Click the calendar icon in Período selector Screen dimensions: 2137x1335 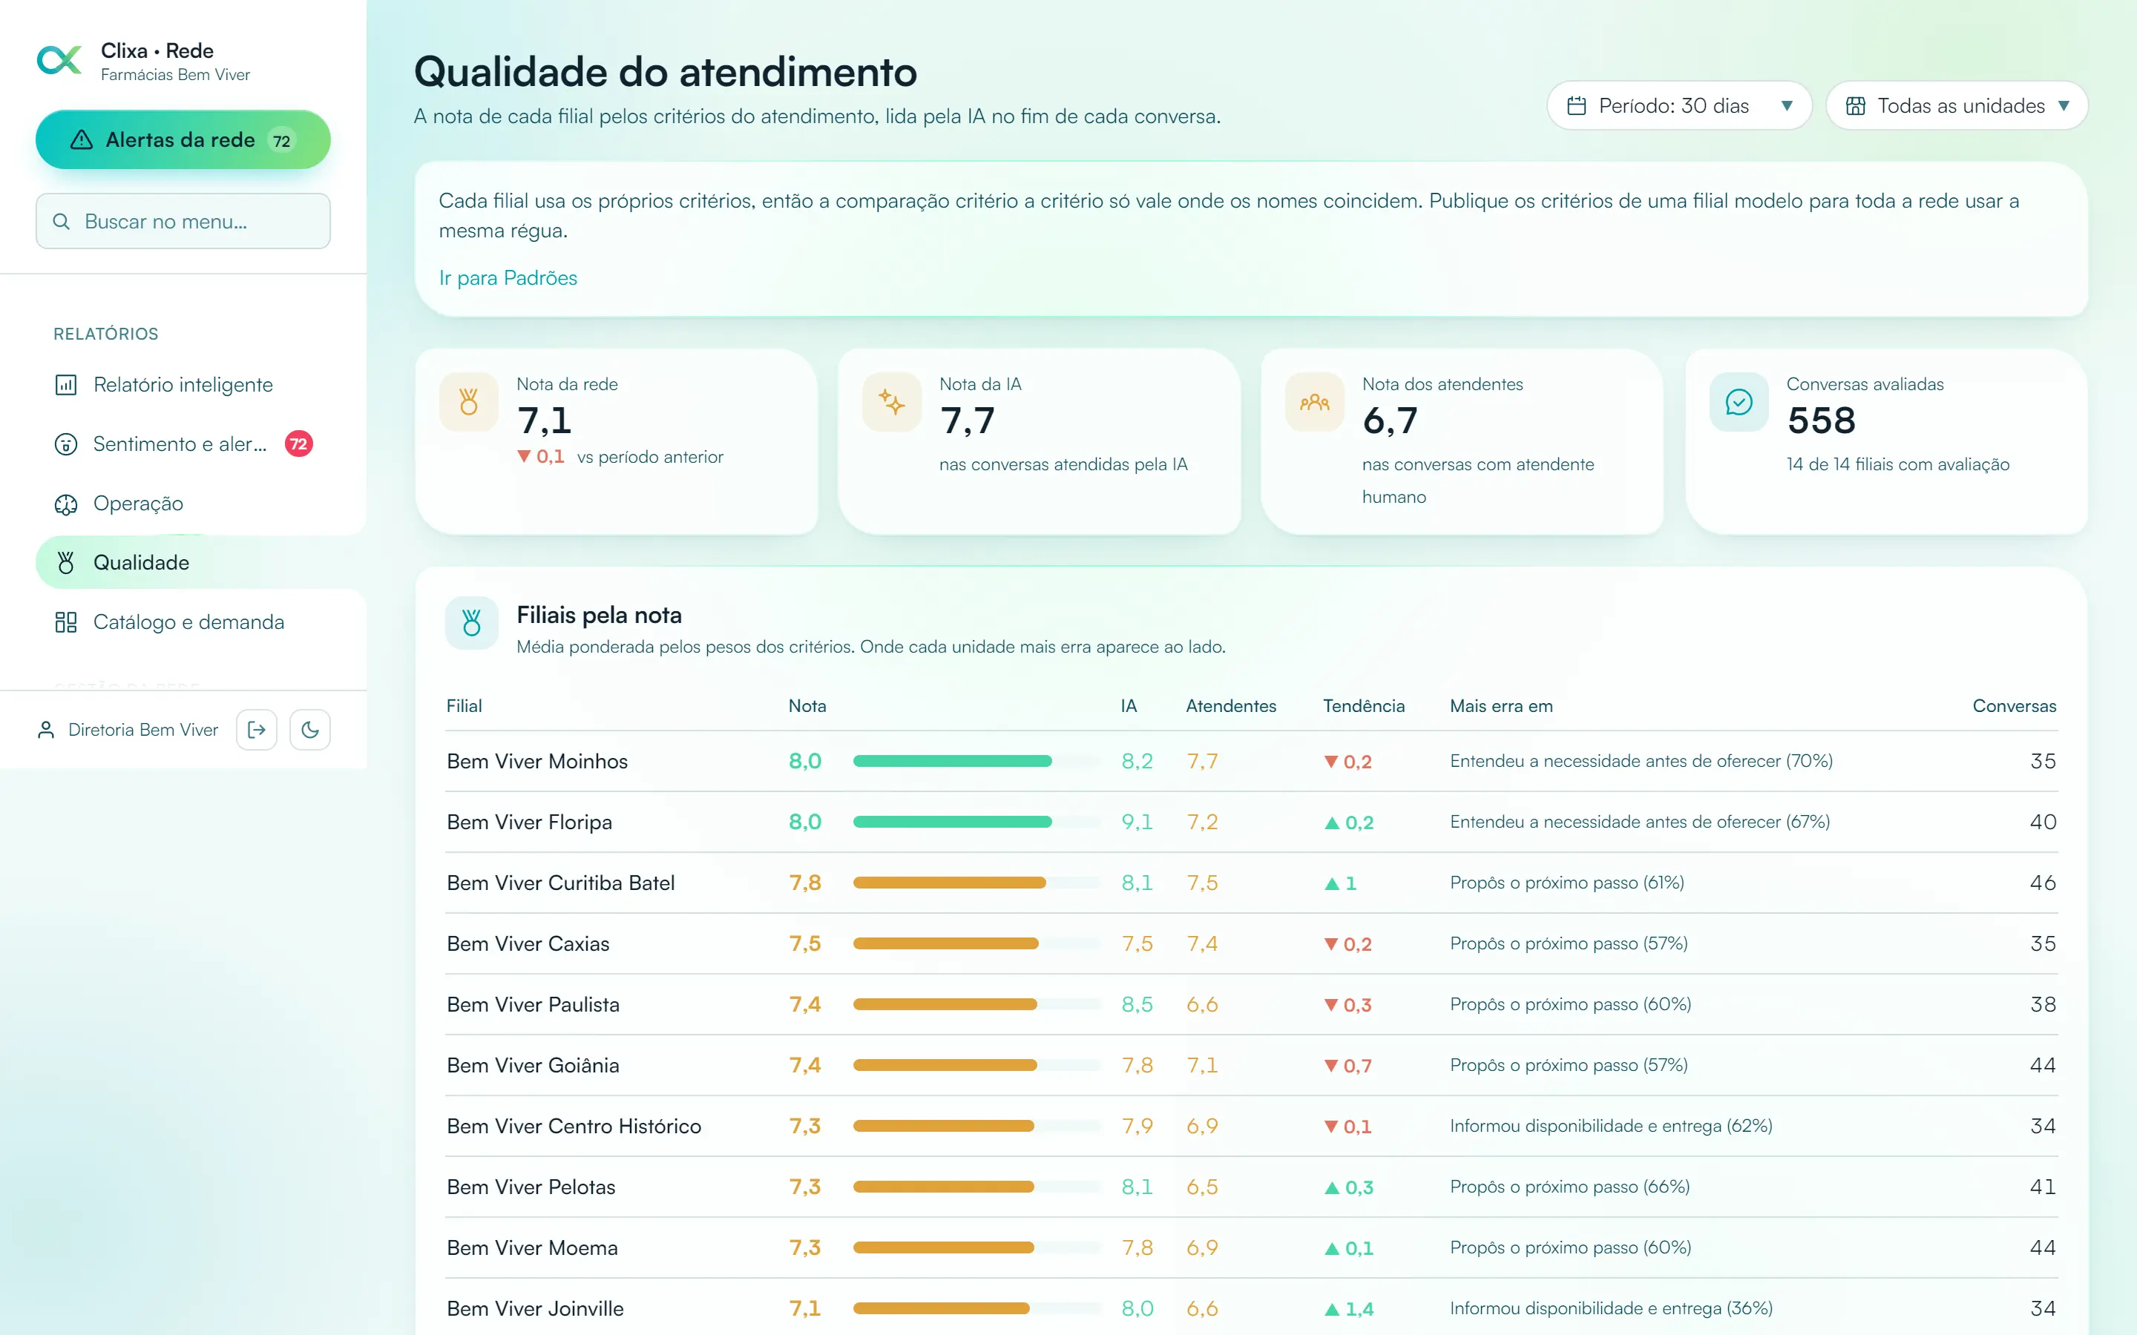point(1576,106)
